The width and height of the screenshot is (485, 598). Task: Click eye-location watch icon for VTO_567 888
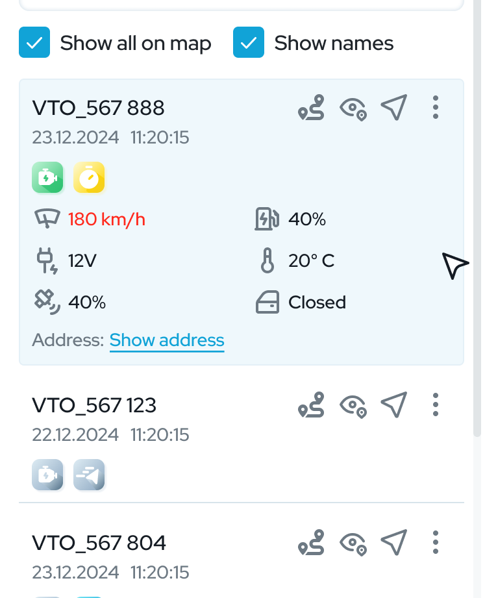click(353, 109)
